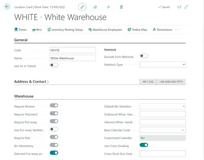The height and width of the screenshot is (160, 204).
Task: Click the Zones icon
Action: [16, 30]
